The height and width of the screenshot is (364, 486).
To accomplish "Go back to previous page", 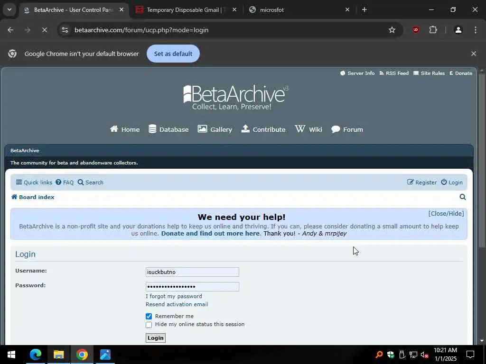I will pos(10,30).
